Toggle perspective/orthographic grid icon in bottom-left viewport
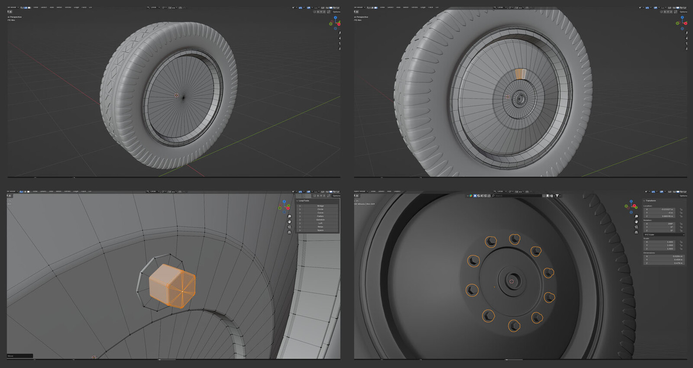 (x=289, y=232)
